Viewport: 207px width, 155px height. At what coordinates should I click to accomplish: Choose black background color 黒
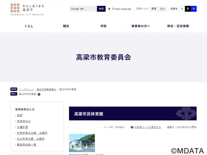tap(188, 9)
